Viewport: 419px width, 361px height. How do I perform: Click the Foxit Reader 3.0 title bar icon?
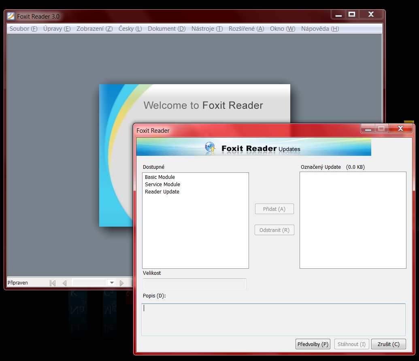pyautogui.click(x=11, y=16)
